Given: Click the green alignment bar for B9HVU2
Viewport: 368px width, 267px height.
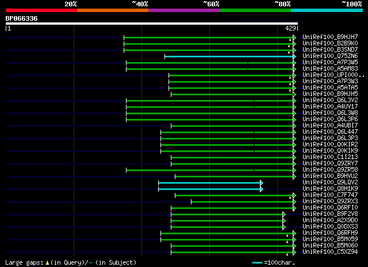Looking at the screenshot, I should click(234, 176).
